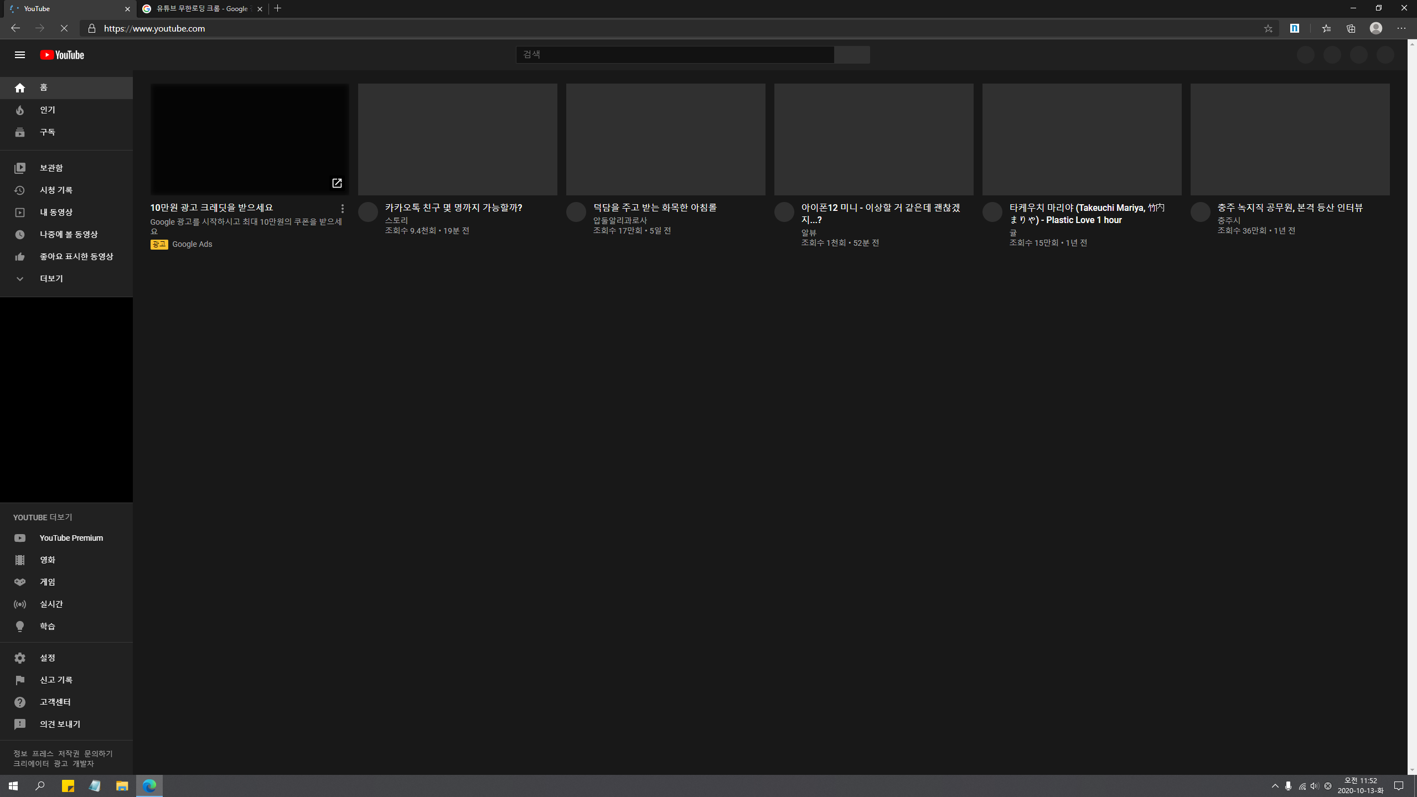Image resolution: width=1417 pixels, height=797 pixels.
Task: Open three-dot menu on Google Ads card
Action: [343, 209]
